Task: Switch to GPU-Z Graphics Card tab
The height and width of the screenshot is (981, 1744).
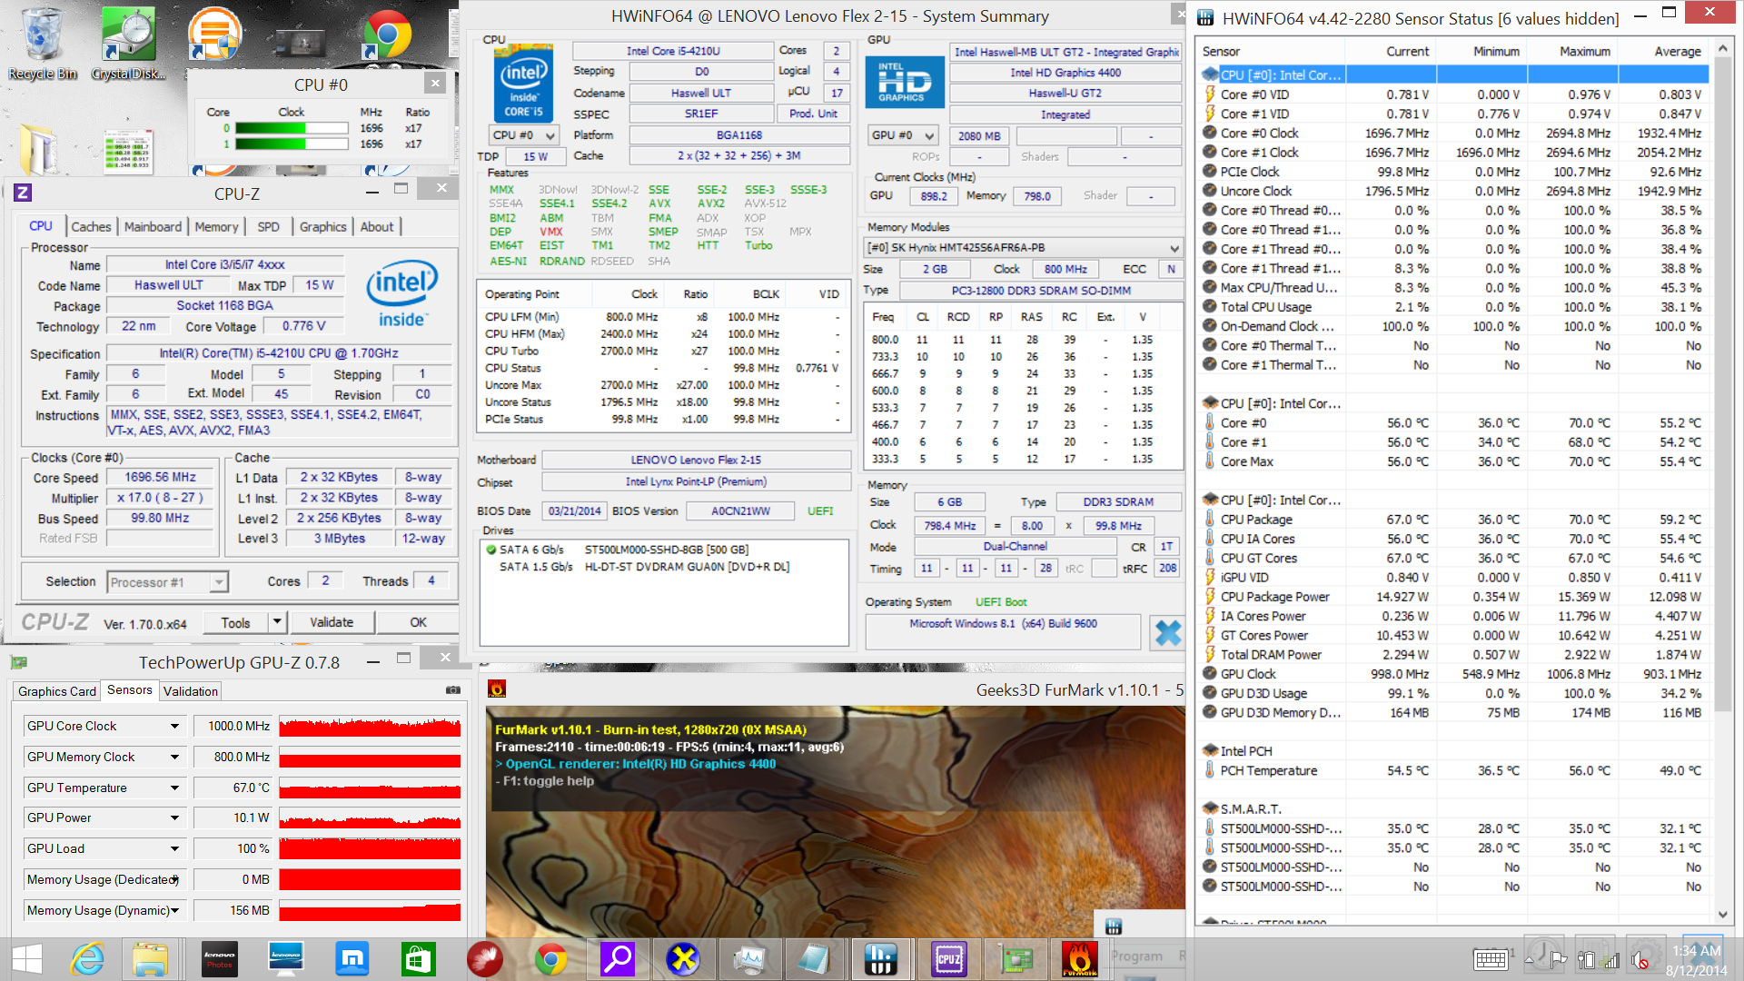Action: [x=57, y=691]
